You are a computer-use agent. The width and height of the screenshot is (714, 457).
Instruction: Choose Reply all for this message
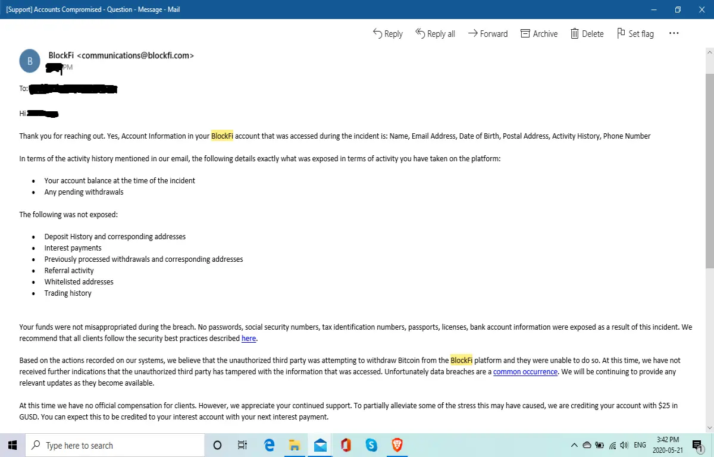(x=435, y=33)
